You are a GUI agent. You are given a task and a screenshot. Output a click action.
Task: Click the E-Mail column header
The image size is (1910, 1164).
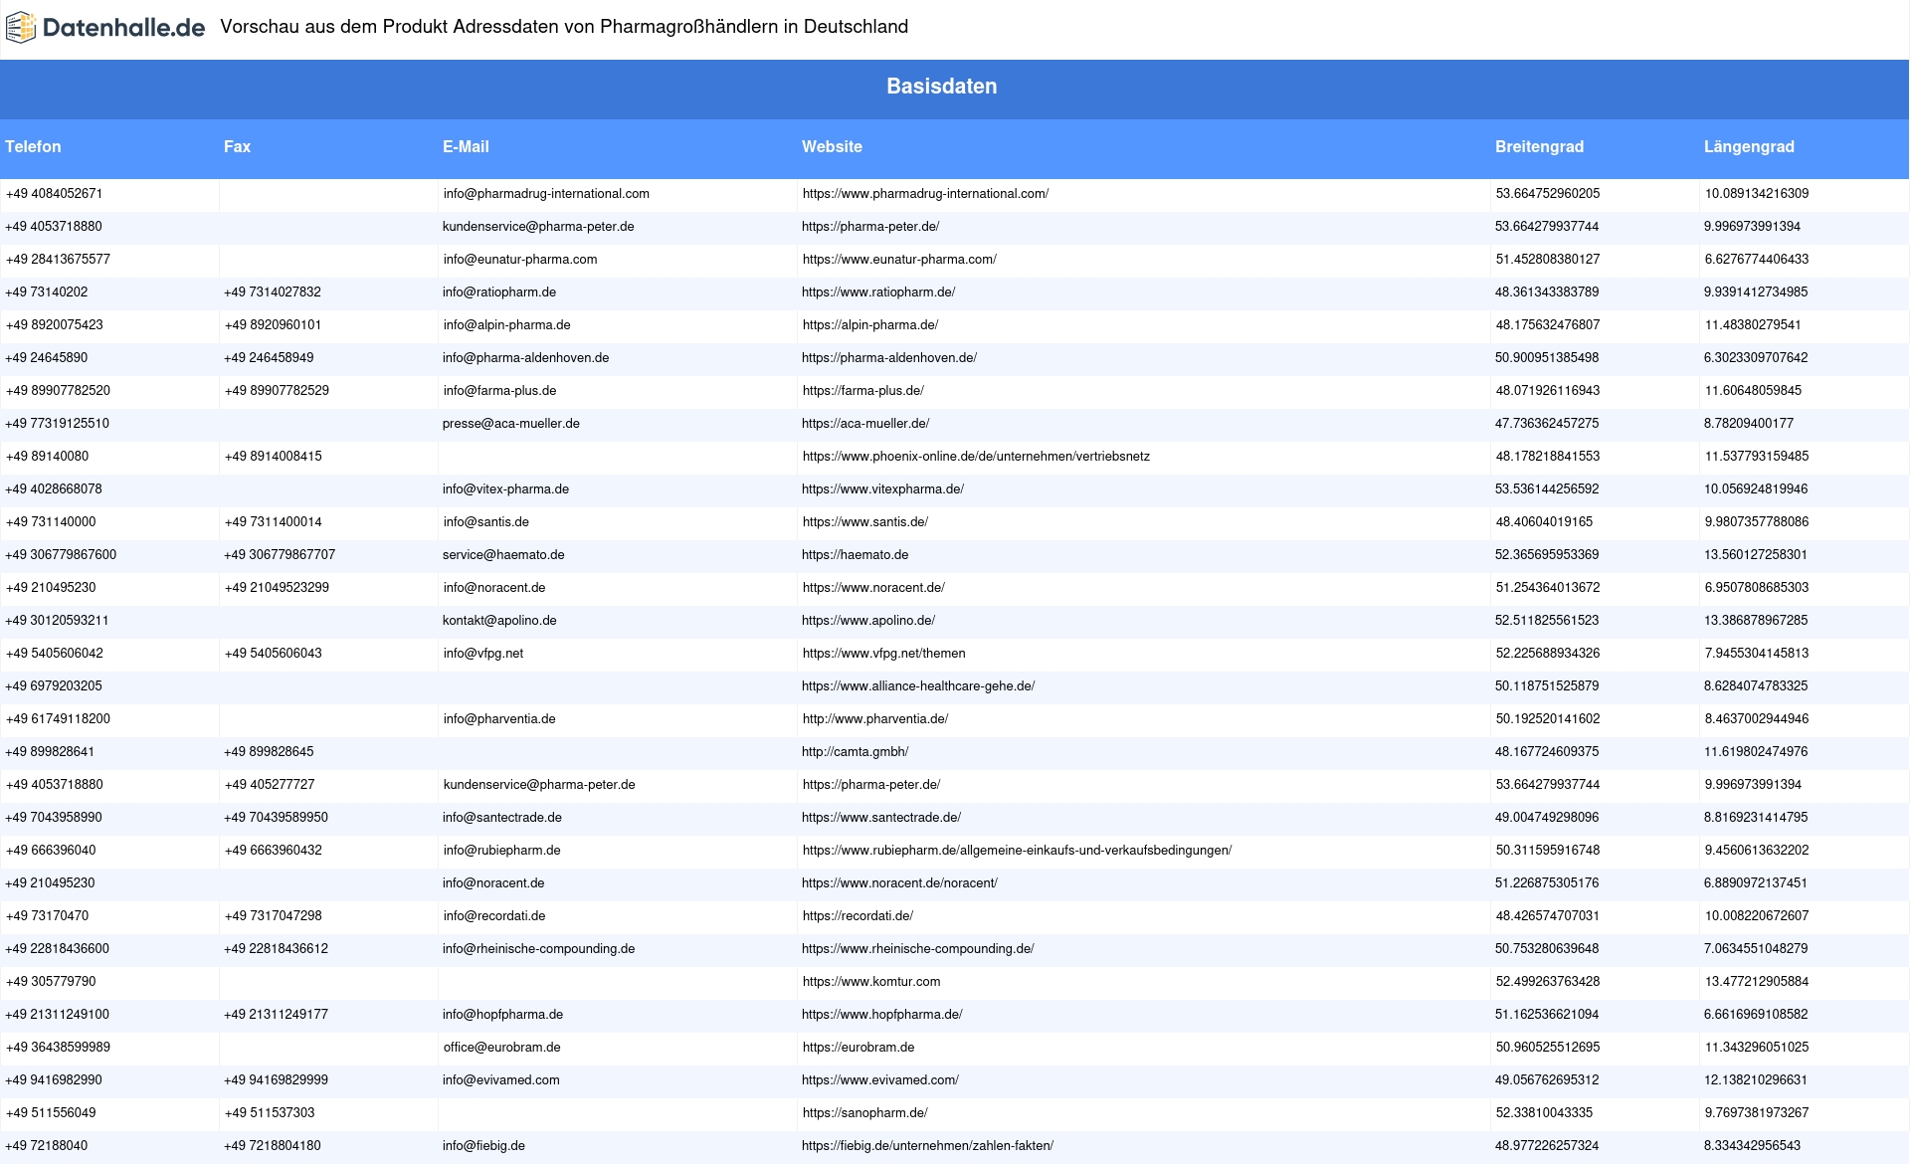pyautogui.click(x=466, y=146)
